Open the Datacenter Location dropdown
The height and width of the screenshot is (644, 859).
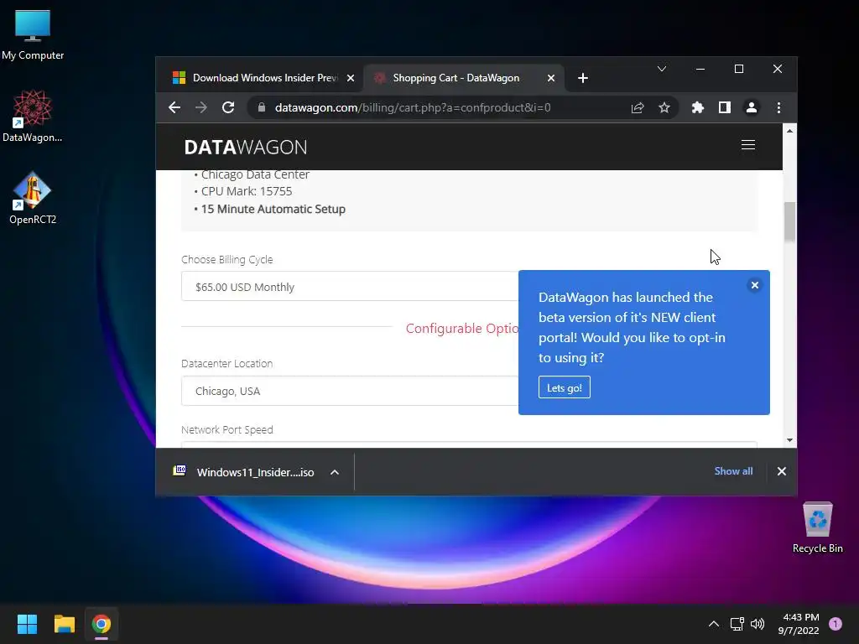pos(350,391)
